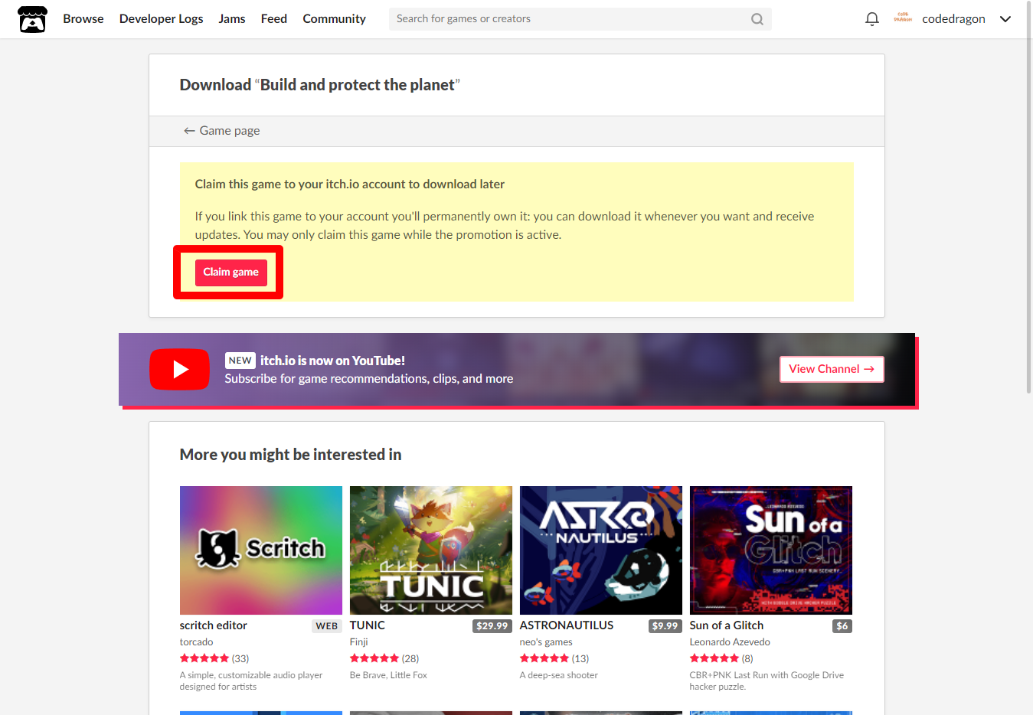Screen dimensions: 1033x715
Task: Click the NEW badge in YouTube banner
Action: point(240,361)
